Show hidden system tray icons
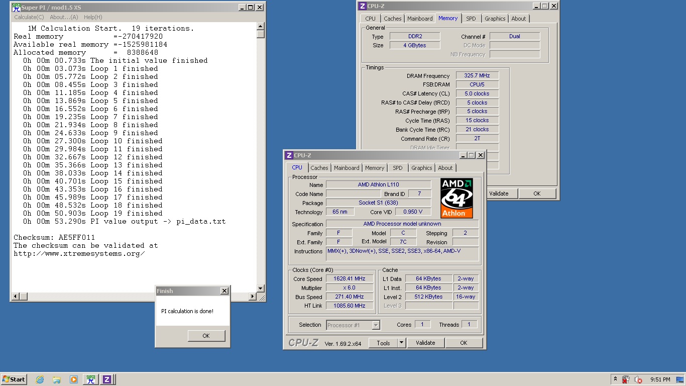Screen dimensions: 686x386 pyautogui.click(x=615, y=379)
